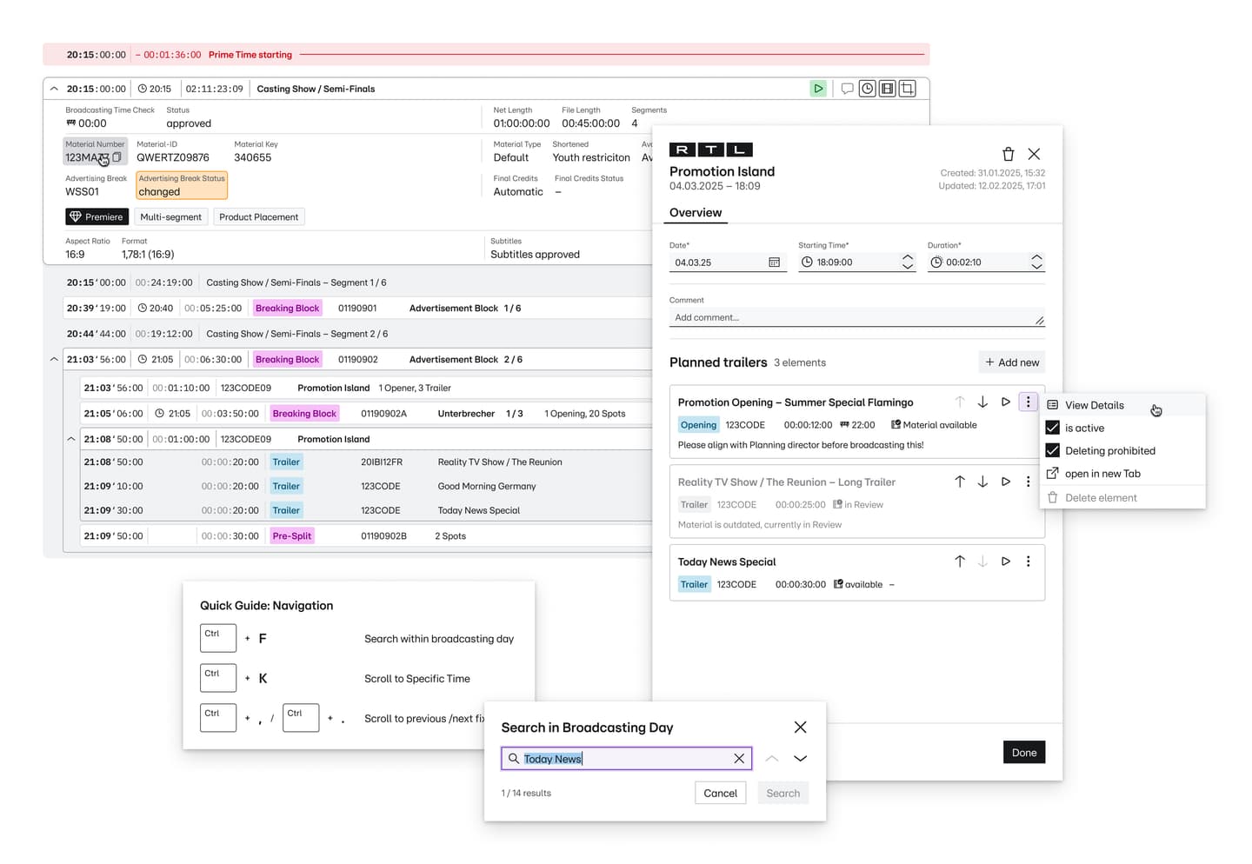The width and height of the screenshot is (1252, 864).
Task: Open the calendar picker for the Date field
Action: (774, 262)
